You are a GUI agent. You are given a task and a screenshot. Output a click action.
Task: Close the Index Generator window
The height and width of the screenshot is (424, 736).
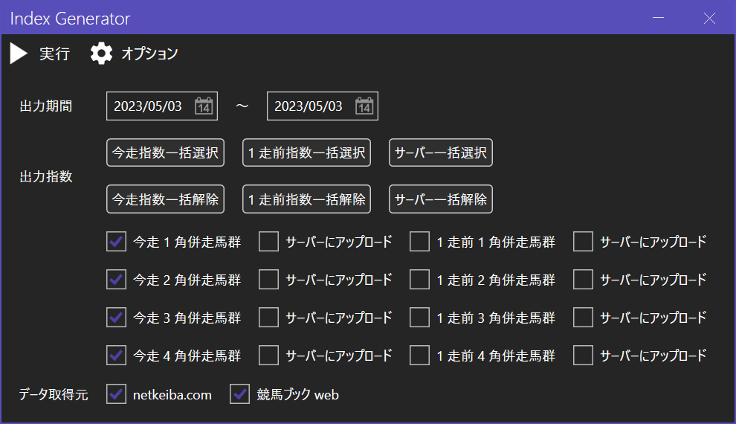(709, 18)
